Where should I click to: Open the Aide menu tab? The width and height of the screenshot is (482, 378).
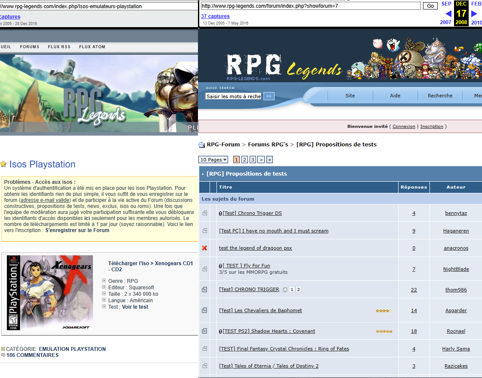click(x=395, y=96)
